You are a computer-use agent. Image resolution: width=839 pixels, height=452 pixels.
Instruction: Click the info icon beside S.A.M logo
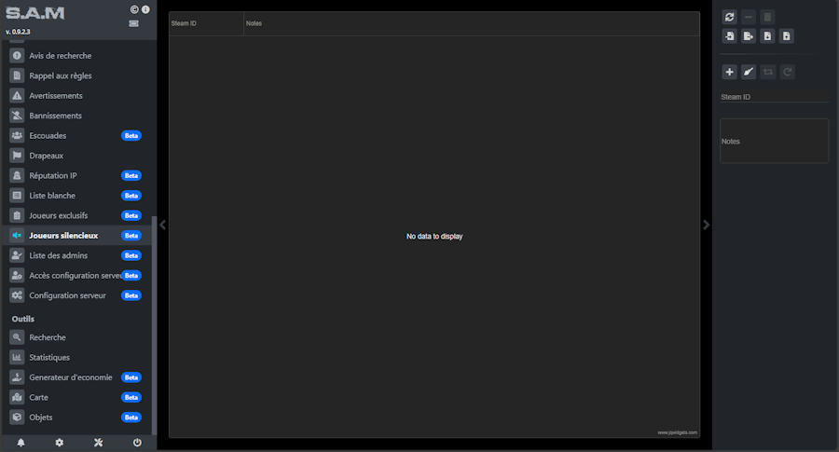(x=145, y=9)
